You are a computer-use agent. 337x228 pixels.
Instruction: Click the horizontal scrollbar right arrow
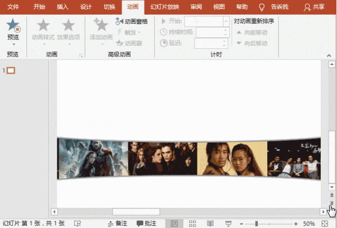coord(323,212)
